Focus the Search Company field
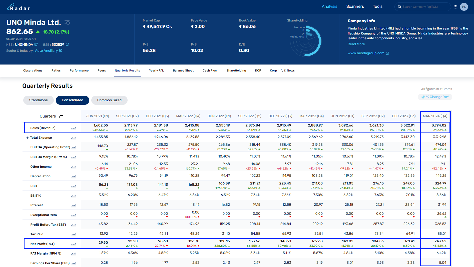The image size is (474, 267). pyautogui.click(x=423, y=7)
